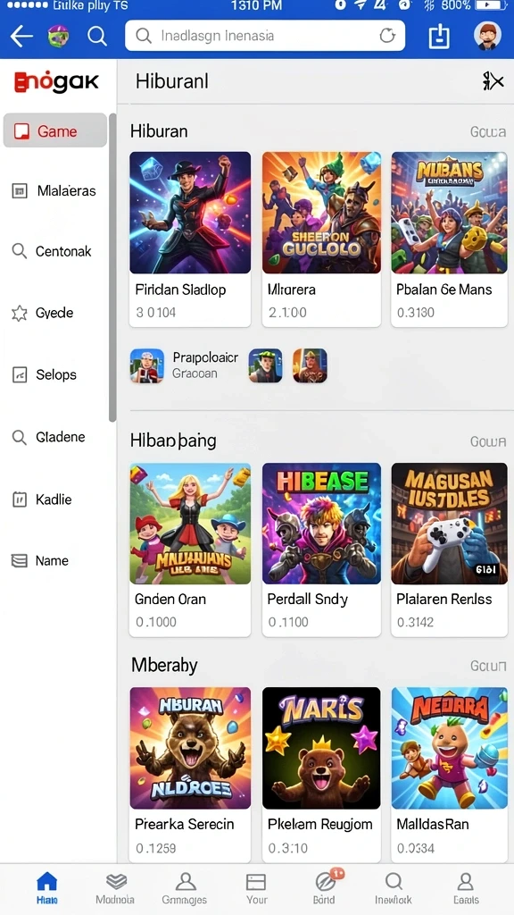Click the sidebar vertical scrollbar
The image size is (514, 915).
pos(112,267)
